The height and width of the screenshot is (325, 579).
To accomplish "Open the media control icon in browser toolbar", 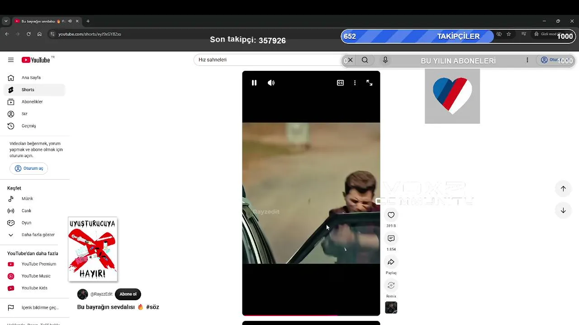I will point(524,34).
